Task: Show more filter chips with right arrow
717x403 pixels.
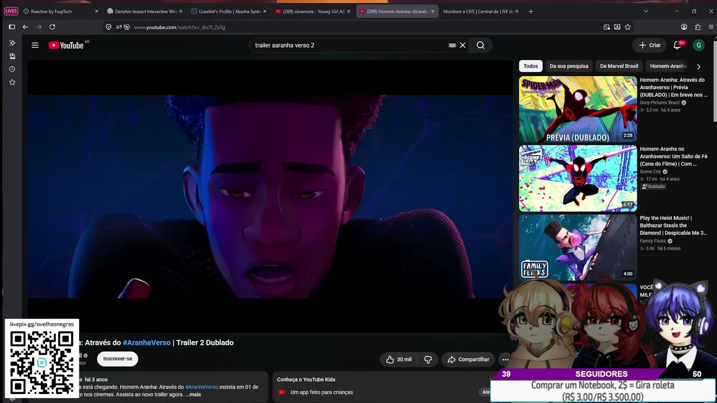Action: pyautogui.click(x=699, y=66)
